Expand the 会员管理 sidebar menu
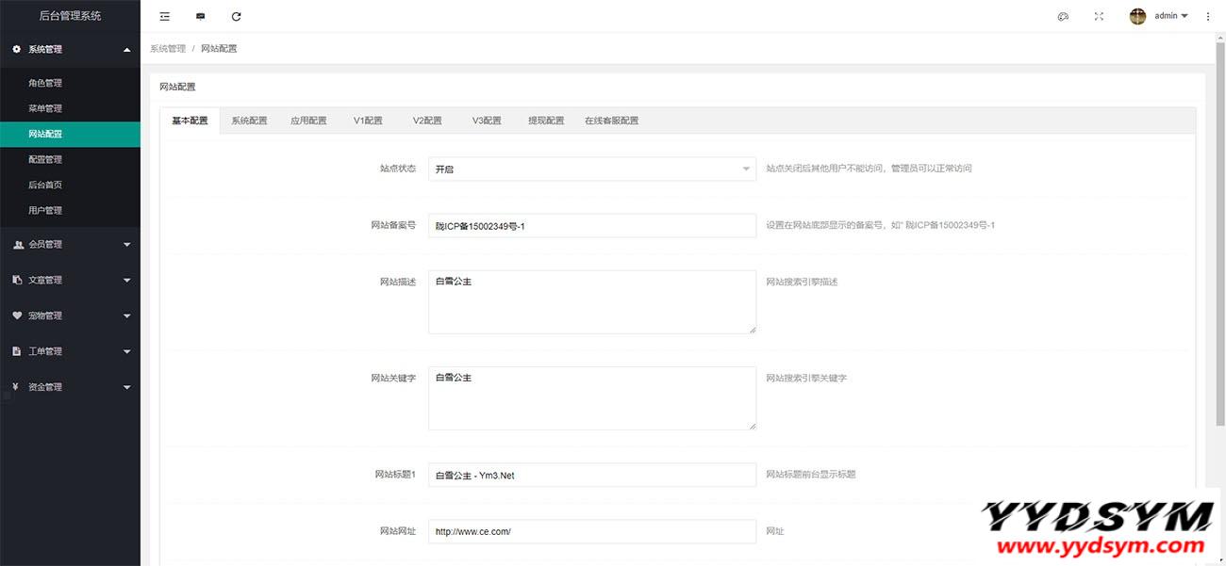This screenshot has width=1226, height=566. click(70, 244)
